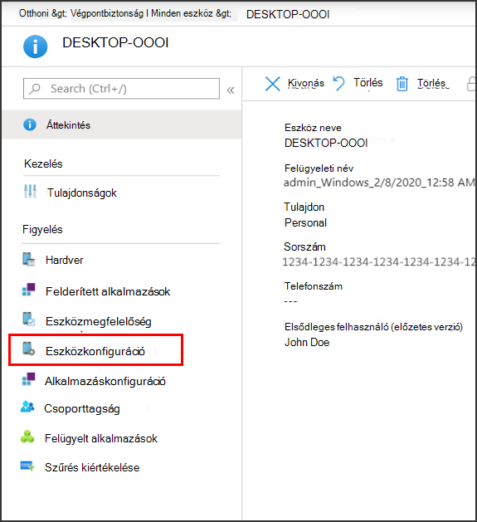Click the Törlés button beside the trash can

433,83
